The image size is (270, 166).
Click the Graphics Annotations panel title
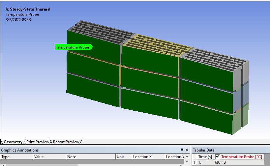[x=20, y=150]
